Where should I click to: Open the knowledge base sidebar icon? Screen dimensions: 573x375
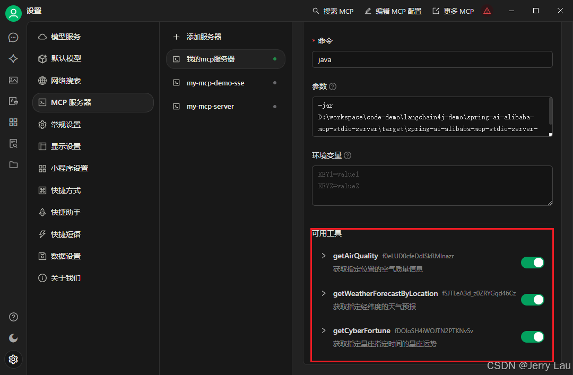click(13, 143)
